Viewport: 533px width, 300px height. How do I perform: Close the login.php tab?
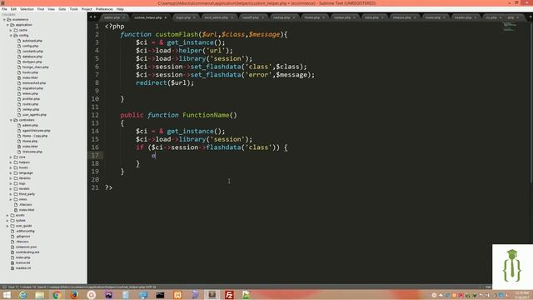click(194, 17)
